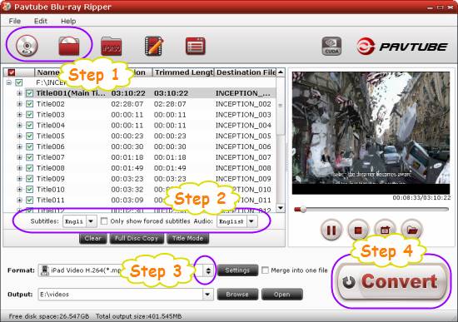Click the load from folder icon
458x322 pixels.
pyautogui.click(x=69, y=46)
